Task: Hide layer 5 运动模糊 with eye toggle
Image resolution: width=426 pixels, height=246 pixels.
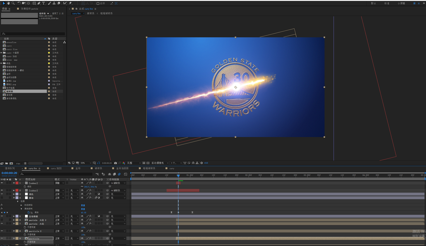Action: tap(2, 216)
